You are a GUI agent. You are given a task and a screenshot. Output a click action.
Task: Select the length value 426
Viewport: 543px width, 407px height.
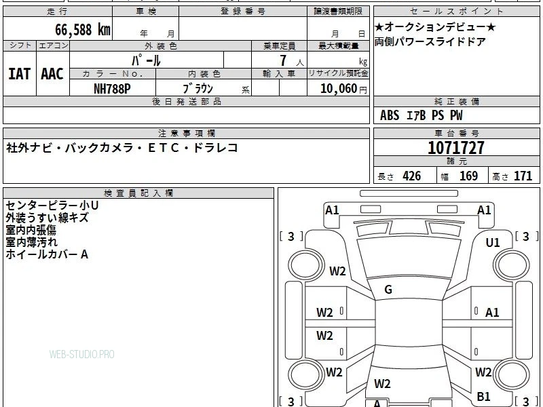click(412, 176)
